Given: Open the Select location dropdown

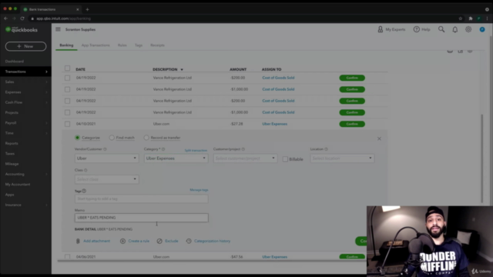Looking at the screenshot, I should [x=342, y=159].
